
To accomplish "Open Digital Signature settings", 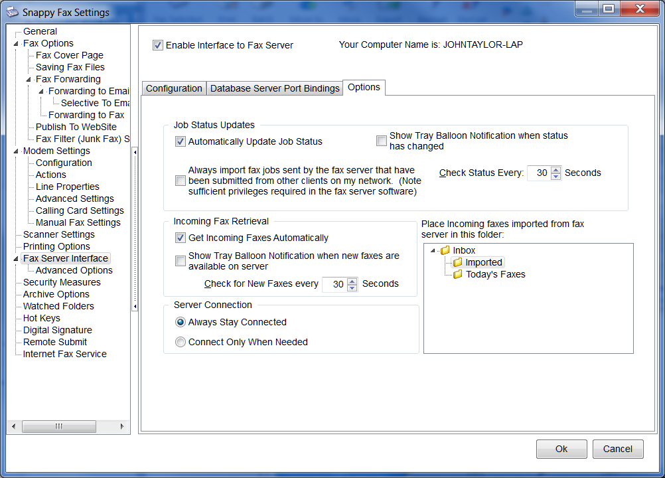I will tap(58, 330).
